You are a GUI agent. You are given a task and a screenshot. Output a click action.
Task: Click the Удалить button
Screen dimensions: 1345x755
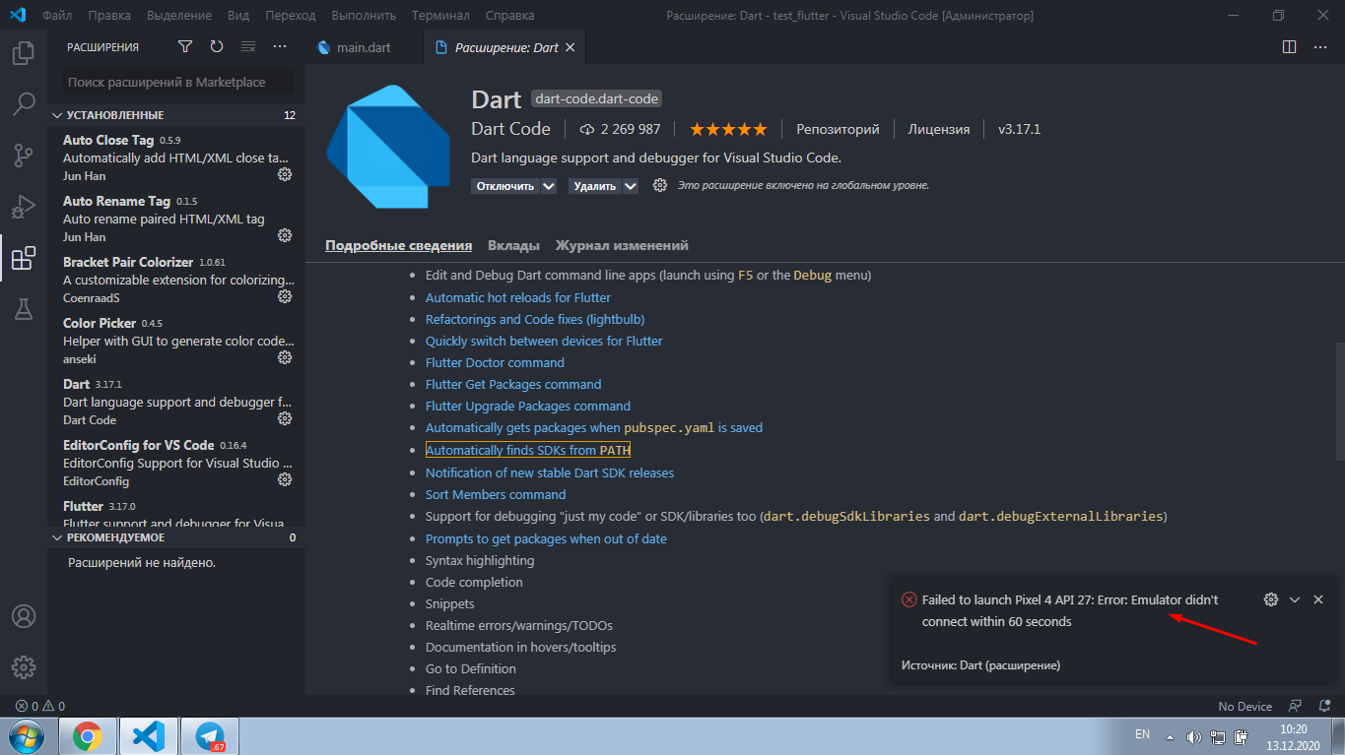tap(595, 186)
